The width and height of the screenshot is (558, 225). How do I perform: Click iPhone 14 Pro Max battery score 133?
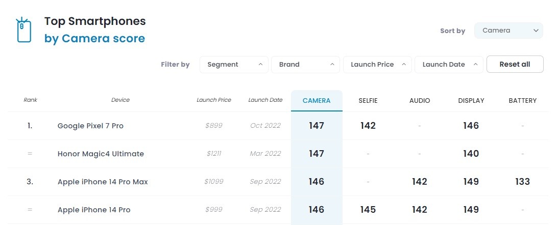click(522, 182)
